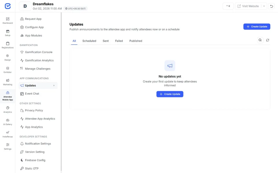Switch to the Failed tab
The width and height of the screenshot is (278, 173).
(119, 41)
